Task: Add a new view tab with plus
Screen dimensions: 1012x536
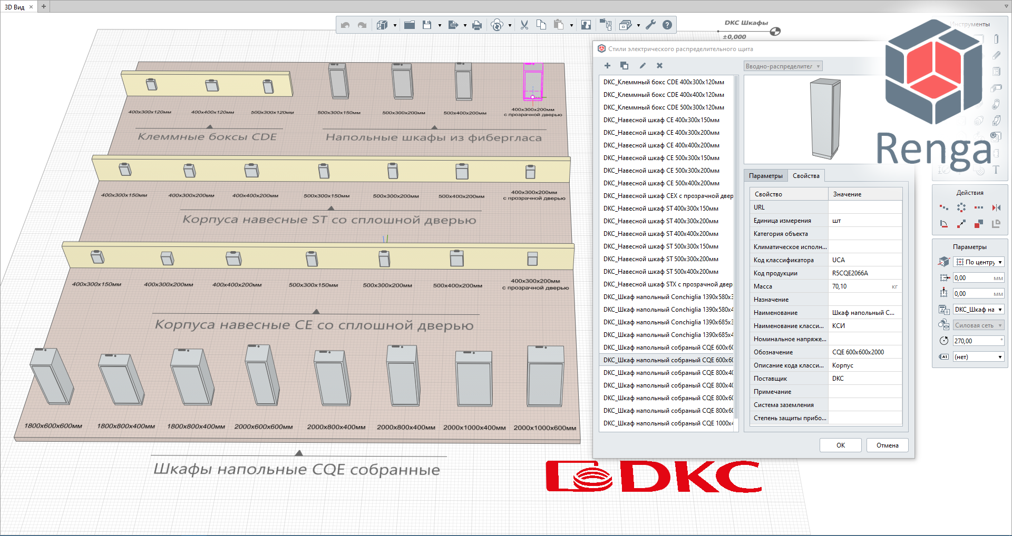Action: point(44,6)
